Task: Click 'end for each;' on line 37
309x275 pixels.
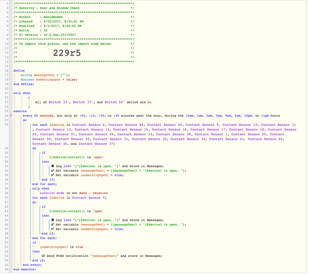Action: (x=44, y=184)
